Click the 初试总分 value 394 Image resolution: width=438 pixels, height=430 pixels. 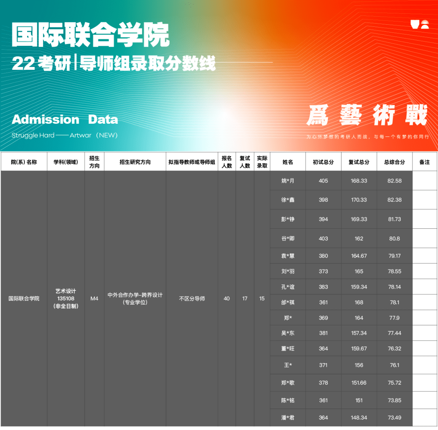[x=324, y=219]
